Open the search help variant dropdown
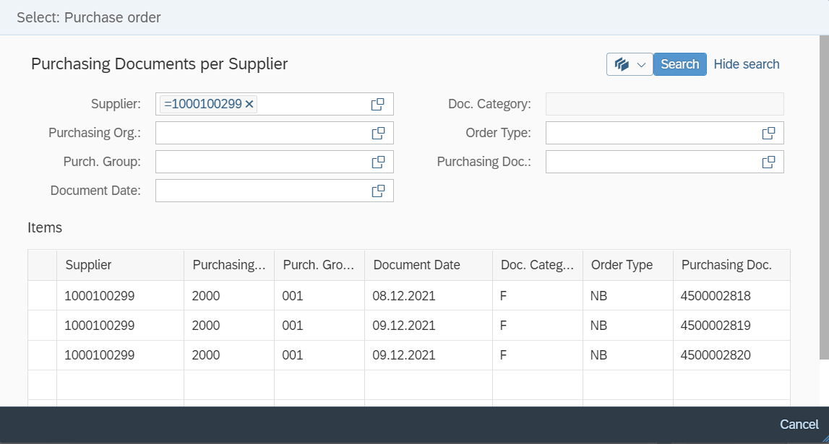 630,64
